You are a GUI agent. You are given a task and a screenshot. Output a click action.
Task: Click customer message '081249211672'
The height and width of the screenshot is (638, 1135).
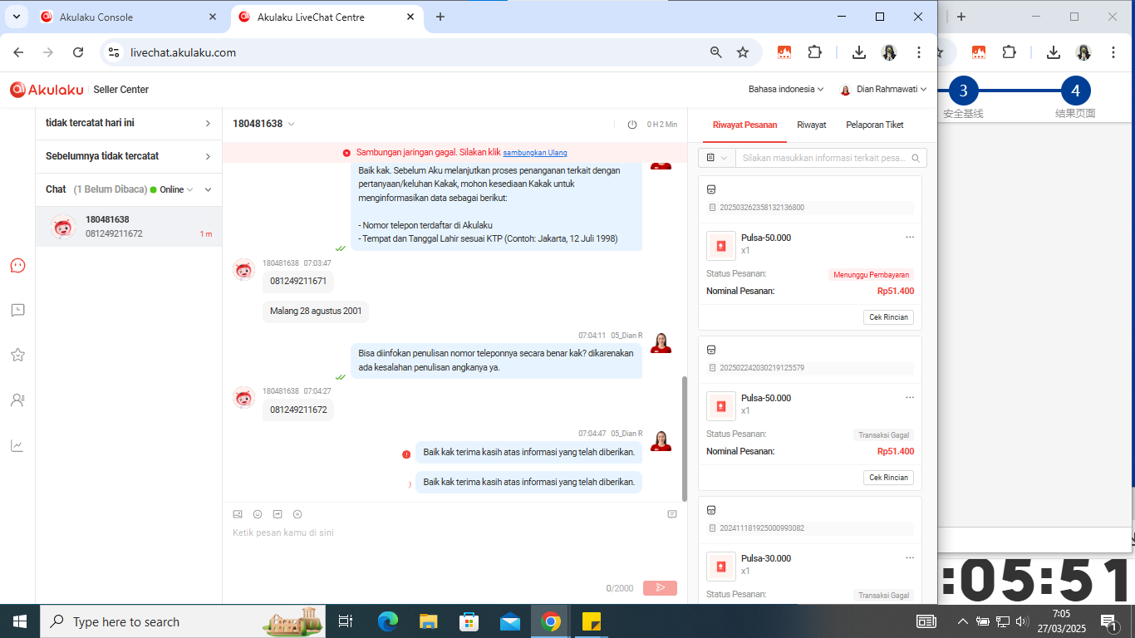[298, 410]
